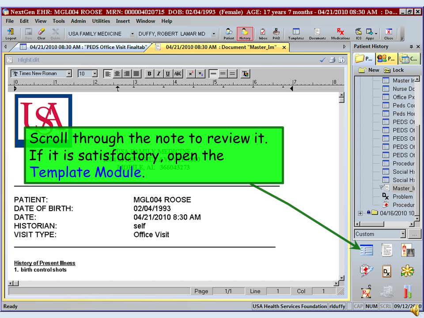Open the Insert menu

(x=123, y=21)
